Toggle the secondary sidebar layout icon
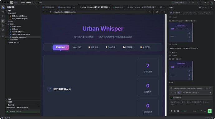The height and width of the screenshot is (119, 215). [x=205, y=2]
